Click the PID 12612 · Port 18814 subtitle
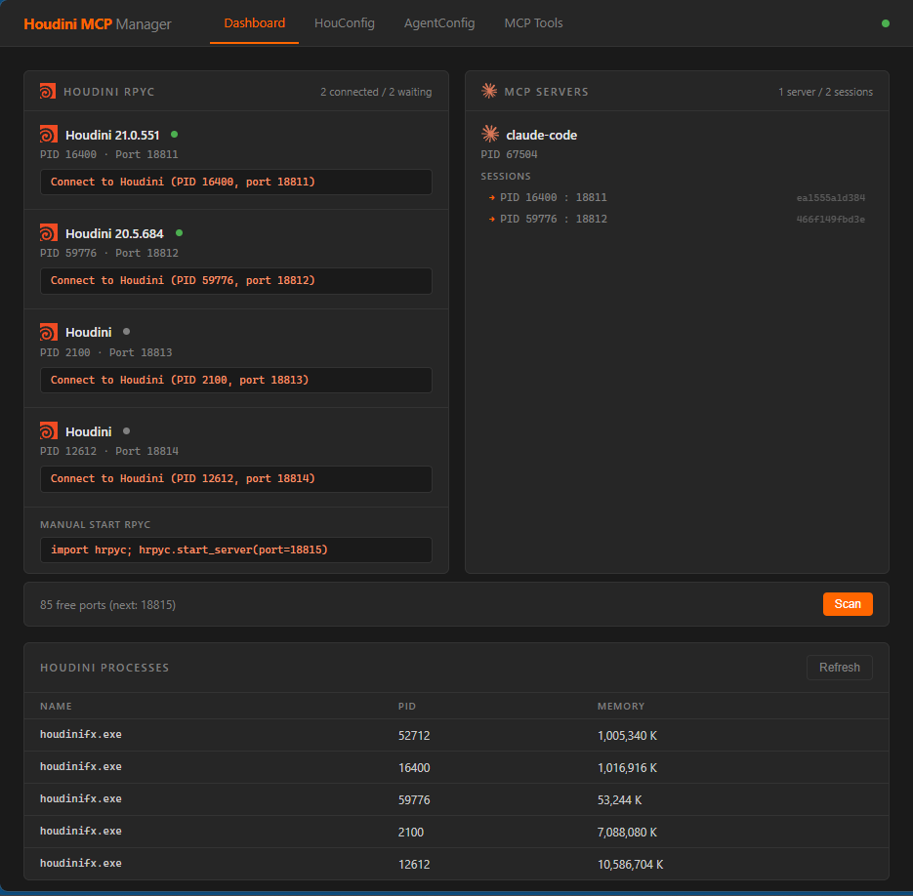 pyautogui.click(x=109, y=451)
